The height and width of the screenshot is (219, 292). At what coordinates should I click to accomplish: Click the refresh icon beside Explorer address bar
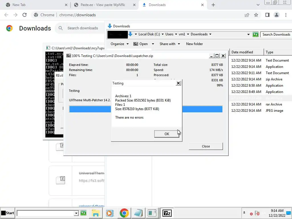pos(255,35)
